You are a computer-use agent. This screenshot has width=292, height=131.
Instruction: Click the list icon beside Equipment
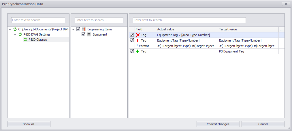pyautogui.click(x=89, y=34)
